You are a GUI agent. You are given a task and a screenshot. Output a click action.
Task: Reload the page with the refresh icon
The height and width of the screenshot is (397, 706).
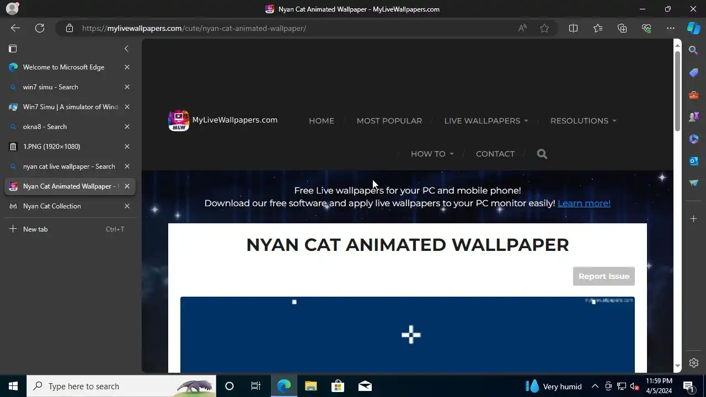pyautogui.click(x=40, y=28)
